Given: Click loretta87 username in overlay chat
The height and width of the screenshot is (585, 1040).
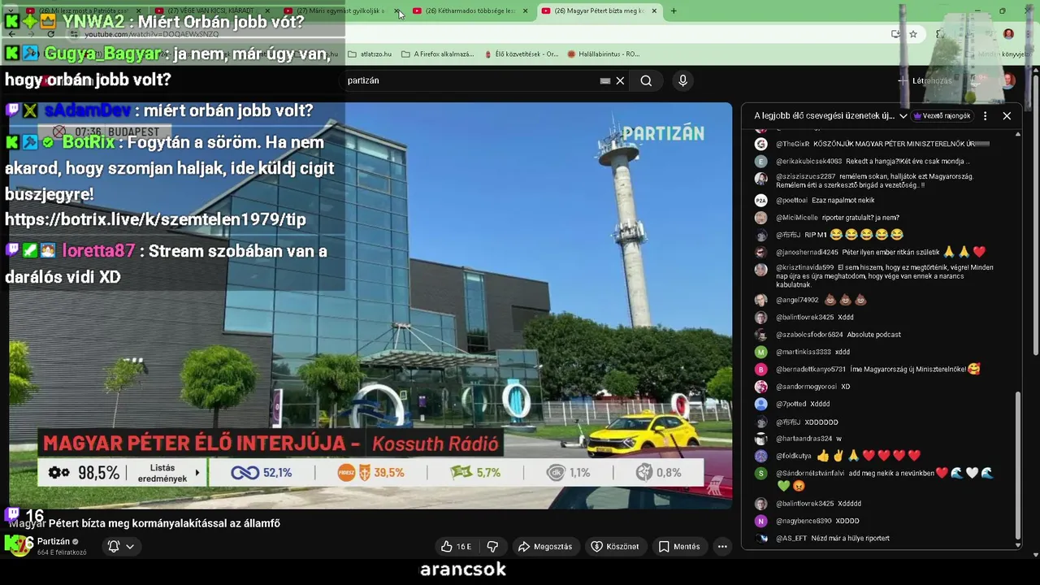Looking at the screenshot, I should click(98, 251).
